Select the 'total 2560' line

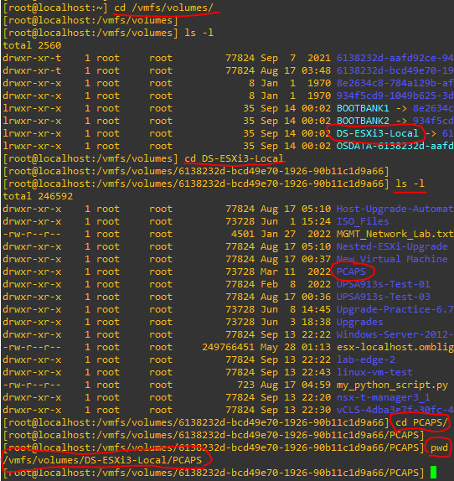[32, 45]
